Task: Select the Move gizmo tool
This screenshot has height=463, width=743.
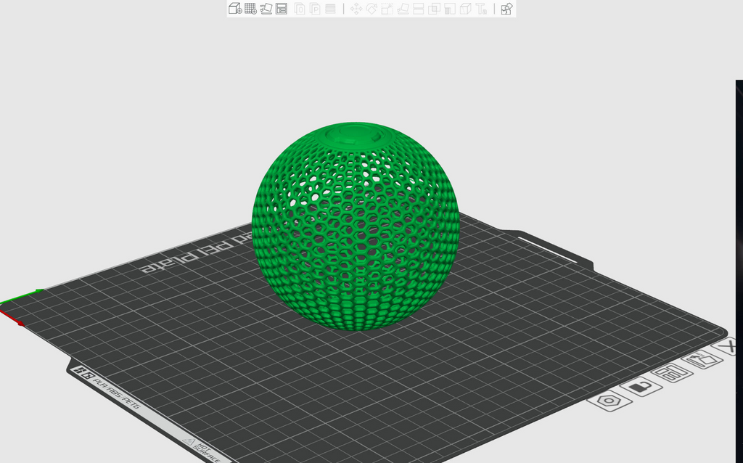Action: click(x=356, y=9)
